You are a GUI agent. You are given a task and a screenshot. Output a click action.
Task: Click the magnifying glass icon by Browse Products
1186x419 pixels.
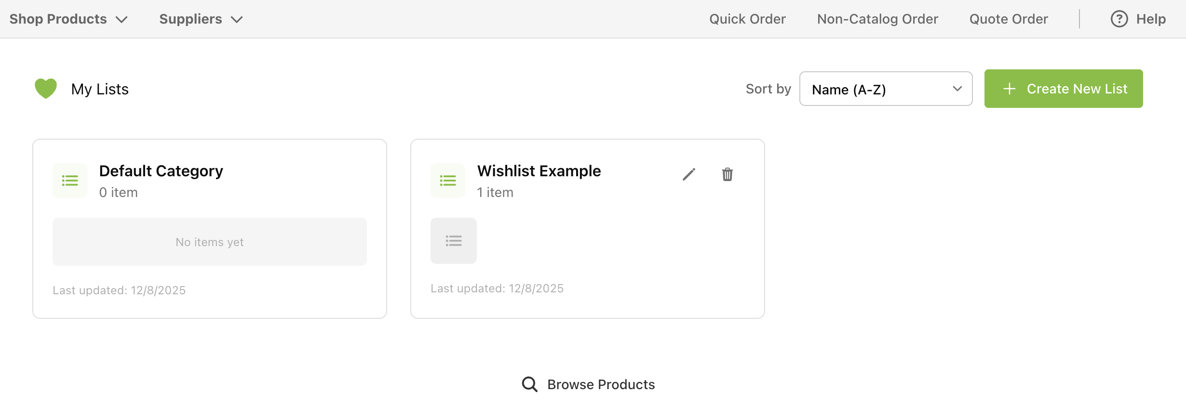coord(529,384)
